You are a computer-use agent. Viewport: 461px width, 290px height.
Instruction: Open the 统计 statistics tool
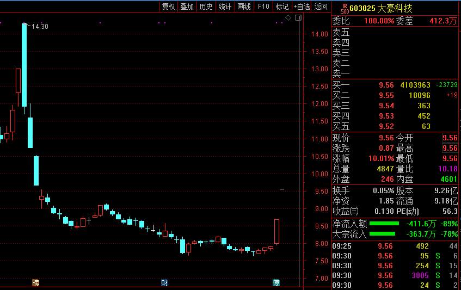(x=225, y=7)
